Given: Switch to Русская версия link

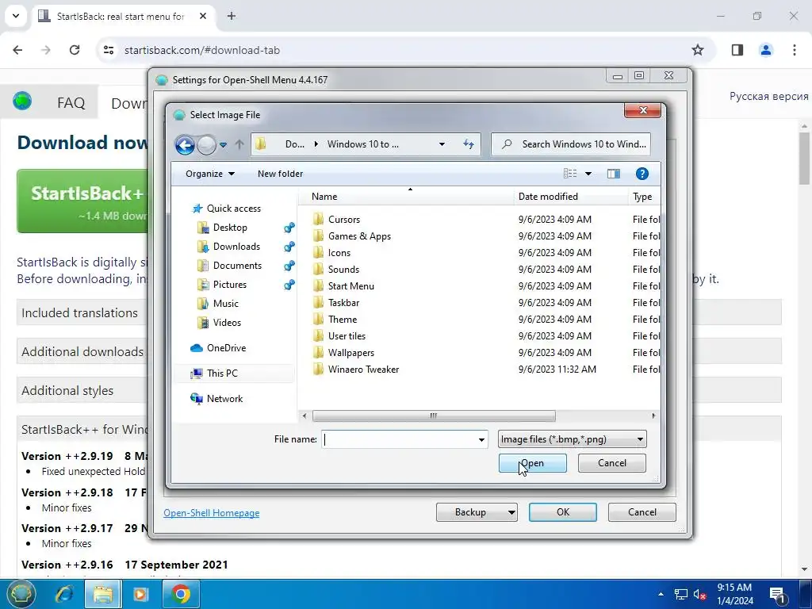Looking at the screenshot, I should [x=768, y=96].
